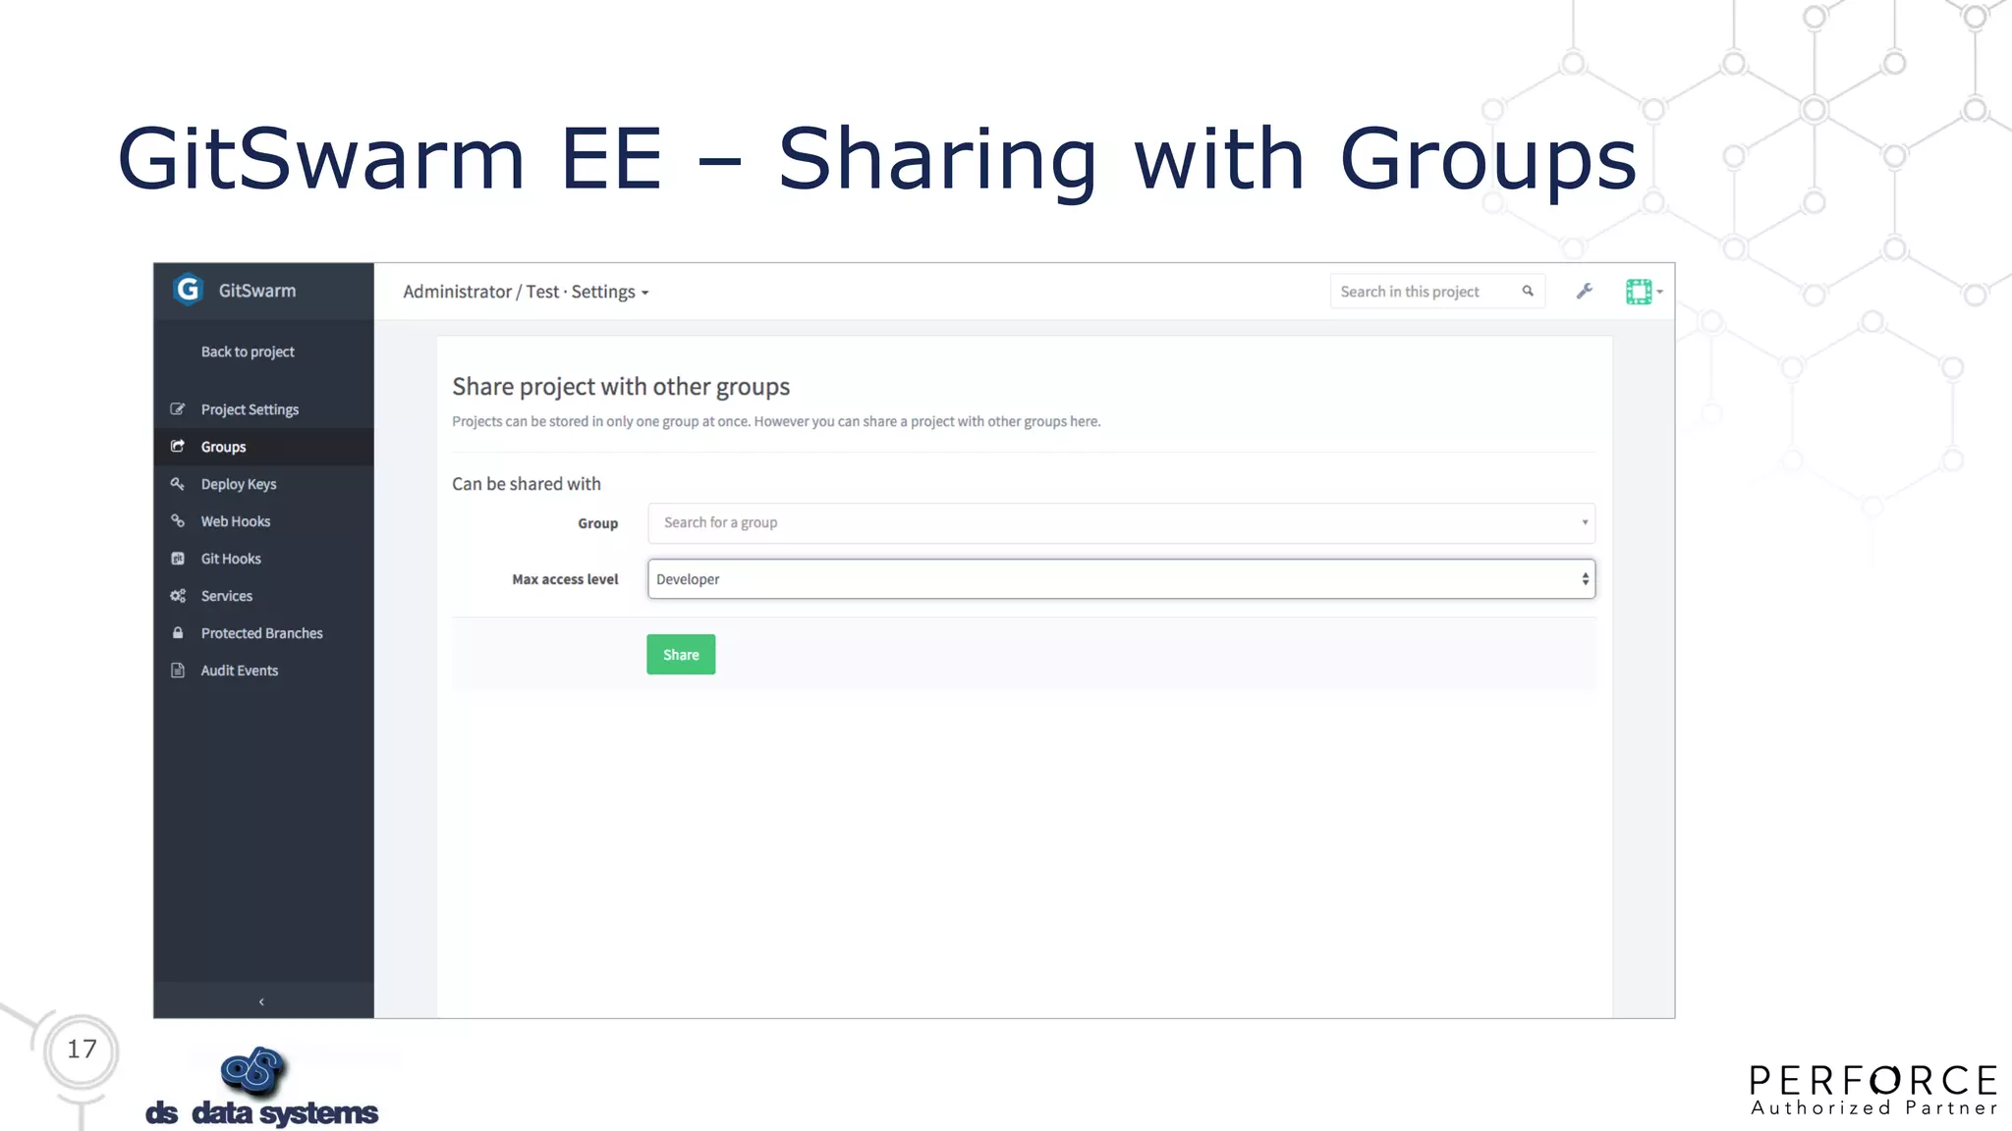Click the Services gears icon
Screen dimensions: 2012x1131
178,596
